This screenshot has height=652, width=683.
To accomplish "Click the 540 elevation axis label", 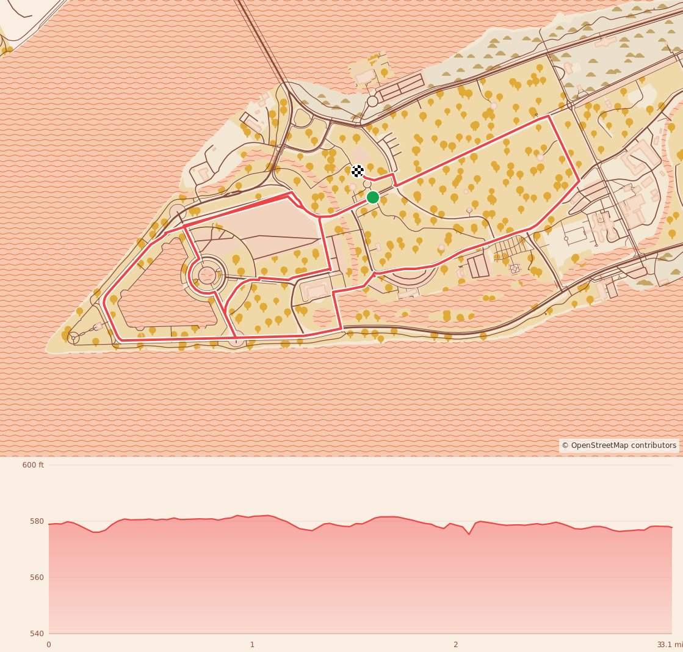I will tap(37, 633).
